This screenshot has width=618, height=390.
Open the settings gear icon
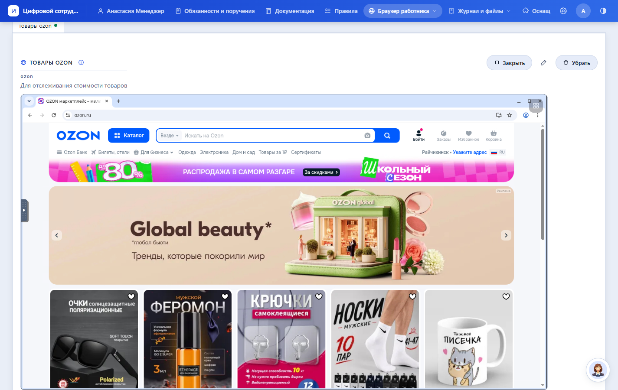point(563,11)
